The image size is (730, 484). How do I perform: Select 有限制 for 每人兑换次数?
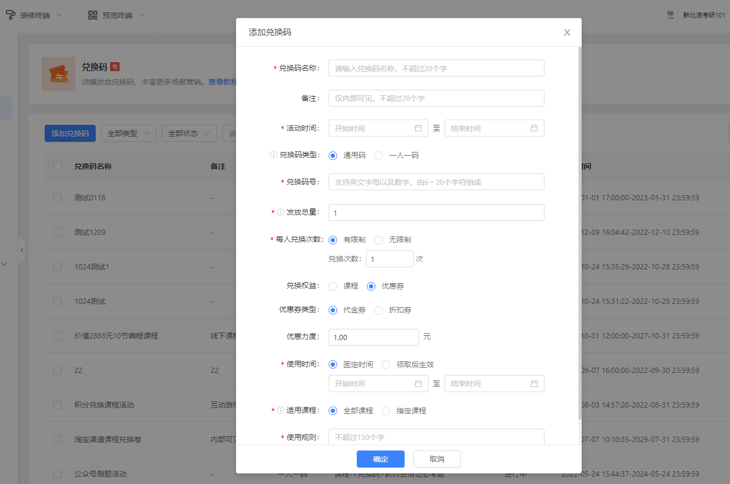coord(333,240)
